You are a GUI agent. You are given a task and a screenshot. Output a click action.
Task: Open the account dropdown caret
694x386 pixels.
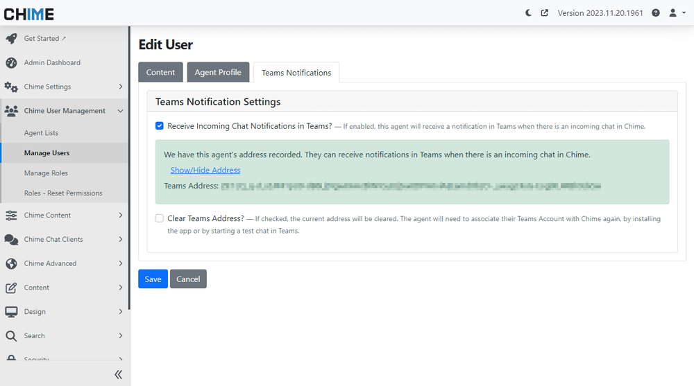coord(684,13)
